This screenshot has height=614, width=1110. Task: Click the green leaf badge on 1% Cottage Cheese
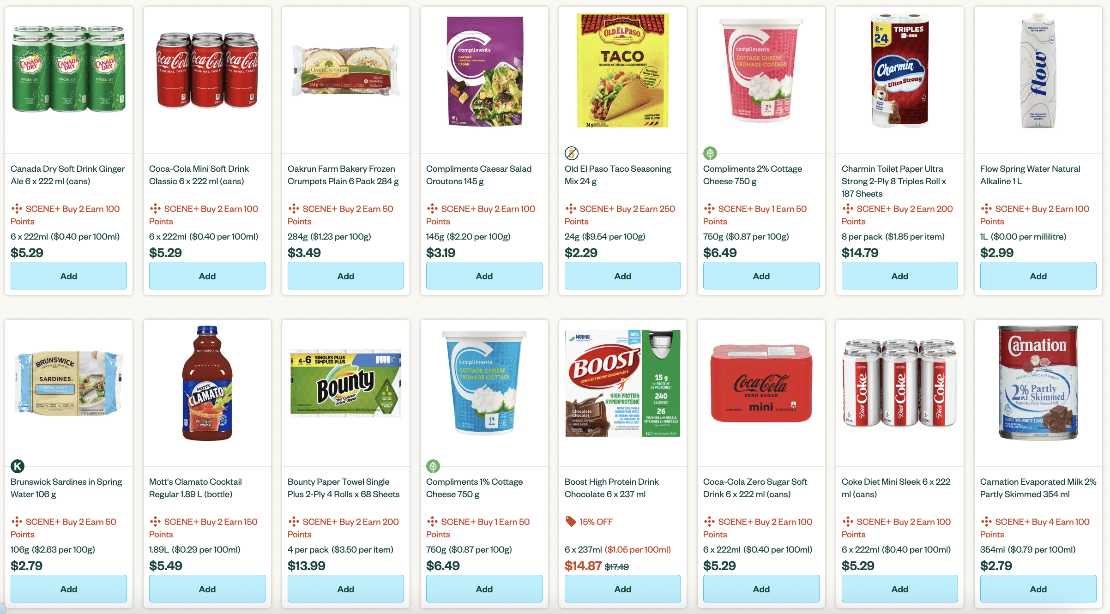[x=433, y=466]
